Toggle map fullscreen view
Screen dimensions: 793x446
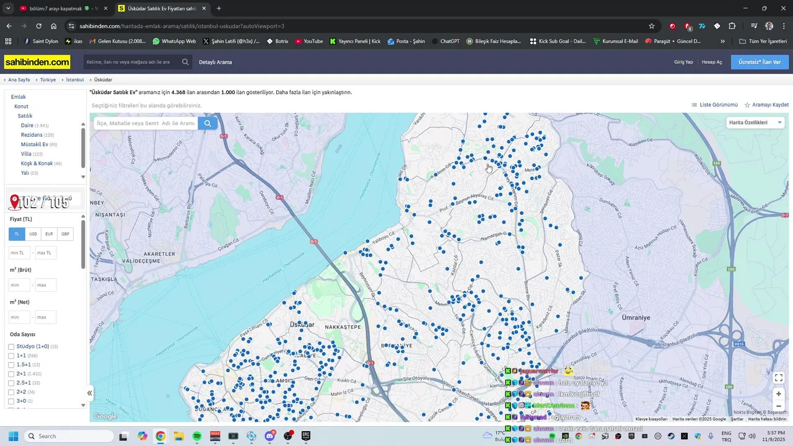779,377
